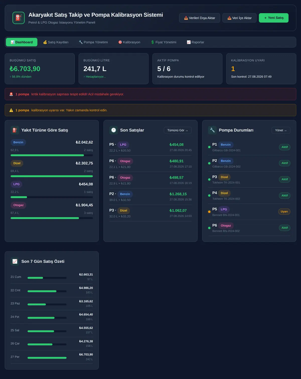Viewport: 301px width, 379px height.
Task: Click the Verileri Dışa Aktar button
Action: point(200,18)
